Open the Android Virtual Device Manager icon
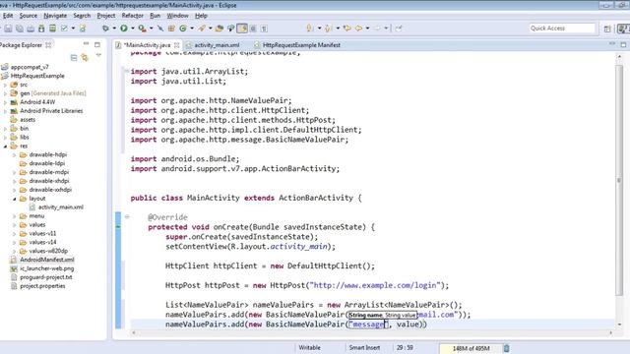Image resolution: width=630 pixels, height=354 pixels. pyautogui.click(x=52, y=29)
